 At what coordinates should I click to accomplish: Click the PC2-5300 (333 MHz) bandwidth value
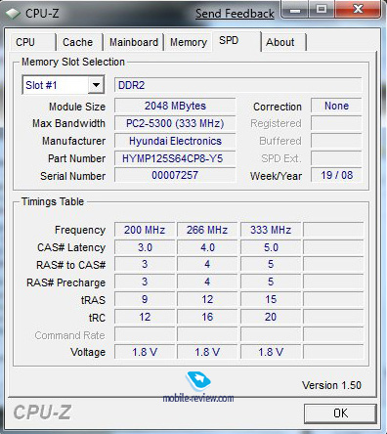pos(175,123)
